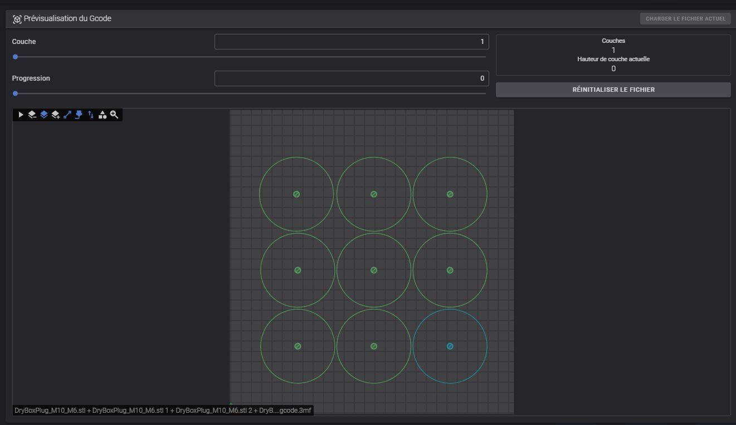This screenshot has width=736, height=425.
Task: Click Réinitialiser le fichier button
Action: pos(613,90)
